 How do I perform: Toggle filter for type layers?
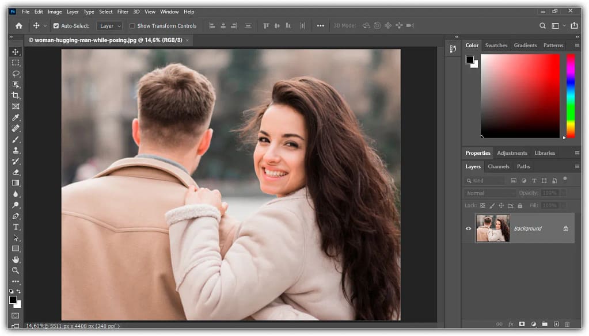534,181
